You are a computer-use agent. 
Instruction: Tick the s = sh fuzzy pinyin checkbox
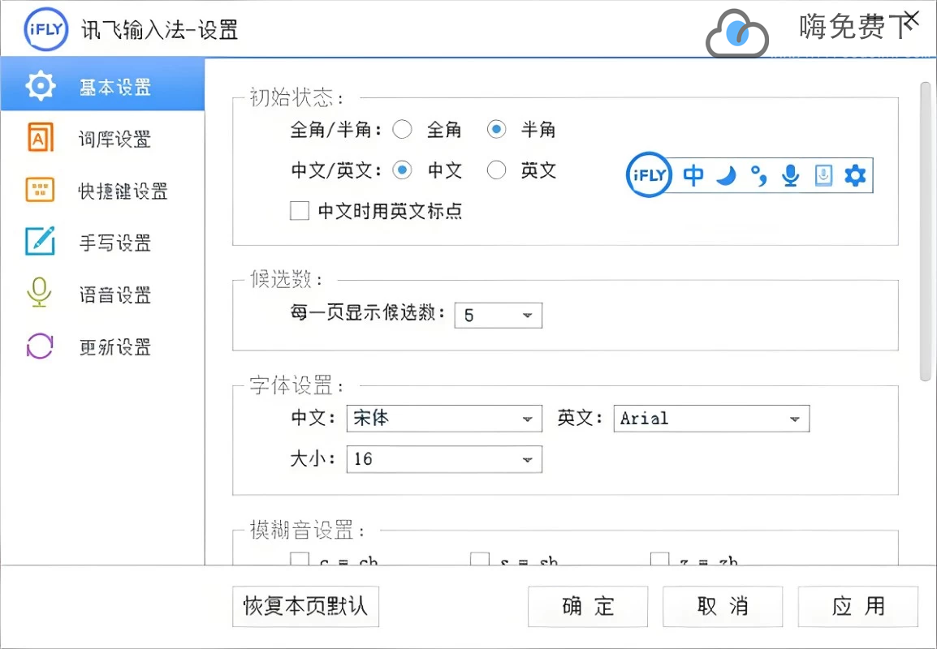click(480, 559)
